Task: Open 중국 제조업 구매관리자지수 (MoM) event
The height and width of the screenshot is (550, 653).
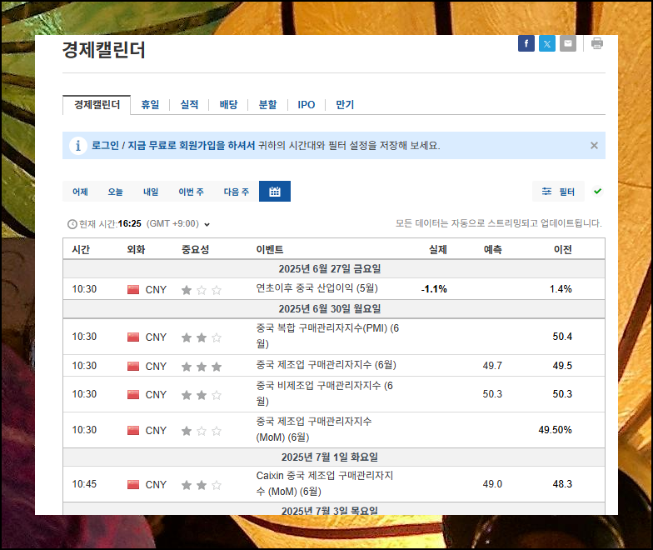Action: coord(313,429)
